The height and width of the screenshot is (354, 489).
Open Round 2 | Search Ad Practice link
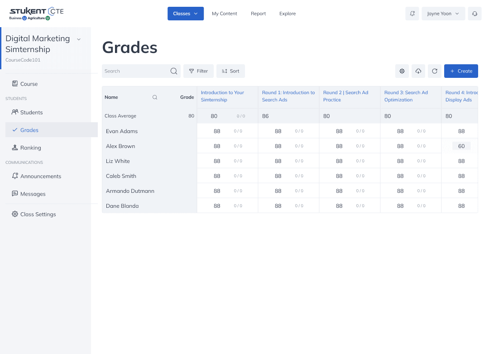[x=345, y=96]
